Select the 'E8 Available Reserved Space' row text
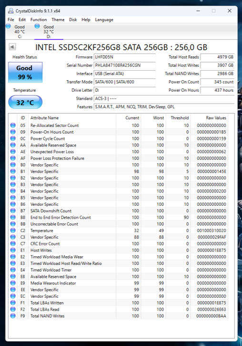The height and width of the screenshot is (346, 242). click(53, 276)
